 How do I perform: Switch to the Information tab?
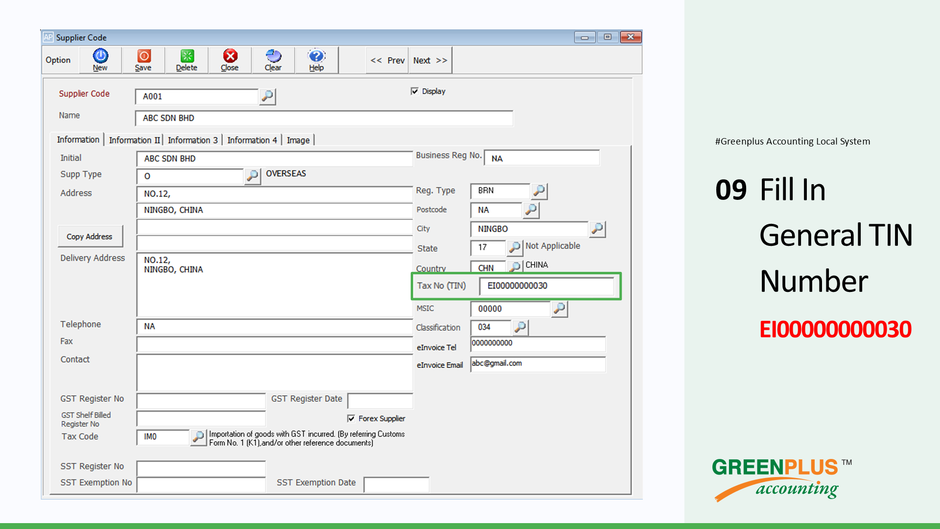pos(78,140)
